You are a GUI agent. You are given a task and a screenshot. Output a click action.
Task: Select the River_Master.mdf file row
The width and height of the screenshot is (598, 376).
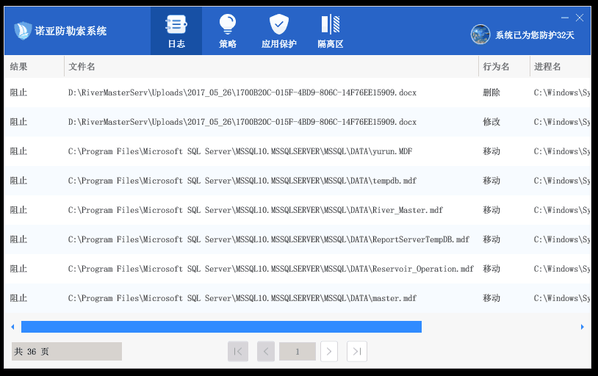(298, 210)
